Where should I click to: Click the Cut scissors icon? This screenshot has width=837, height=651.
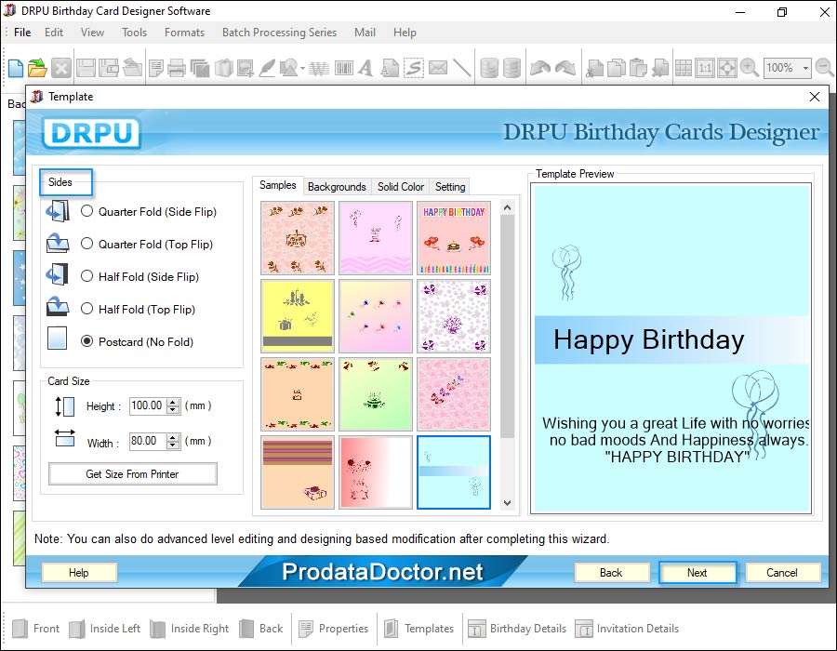pyautogui.click(x=594, y=68)
